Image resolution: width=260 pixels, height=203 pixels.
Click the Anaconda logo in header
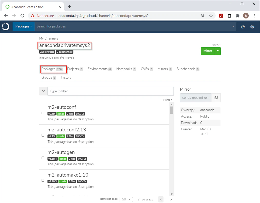pyautogui.click(x=5, y=26)
